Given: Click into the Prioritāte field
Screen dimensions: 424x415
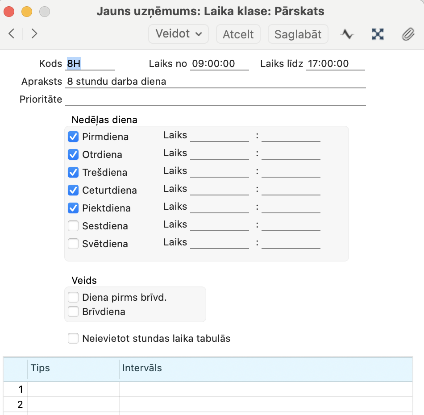Looking at the screenshot, I should click(x=216, y=99).
